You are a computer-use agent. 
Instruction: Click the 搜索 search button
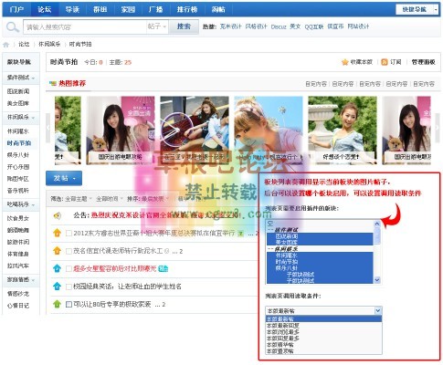tap(184, 26)
